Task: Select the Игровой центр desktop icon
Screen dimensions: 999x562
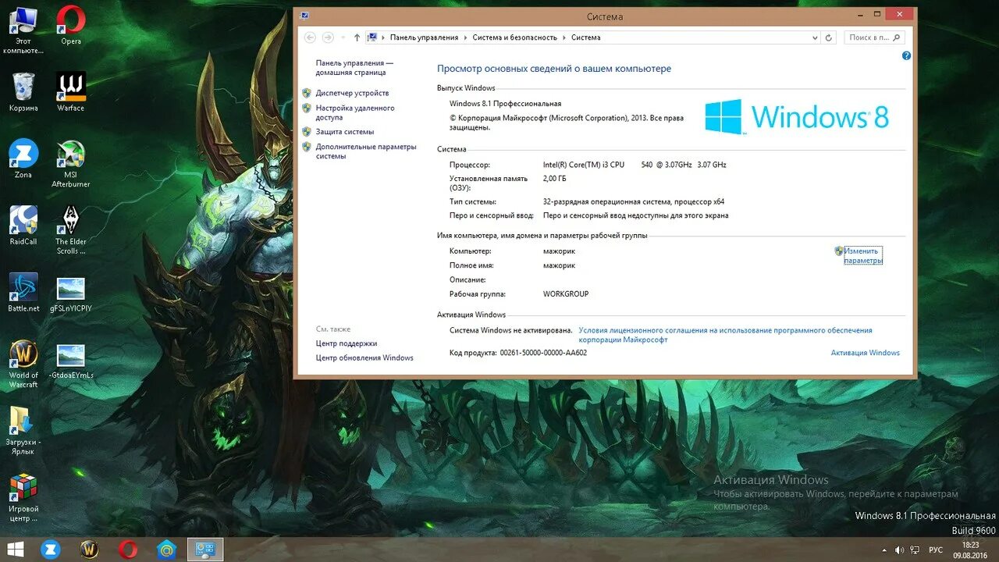Action: 23,498
